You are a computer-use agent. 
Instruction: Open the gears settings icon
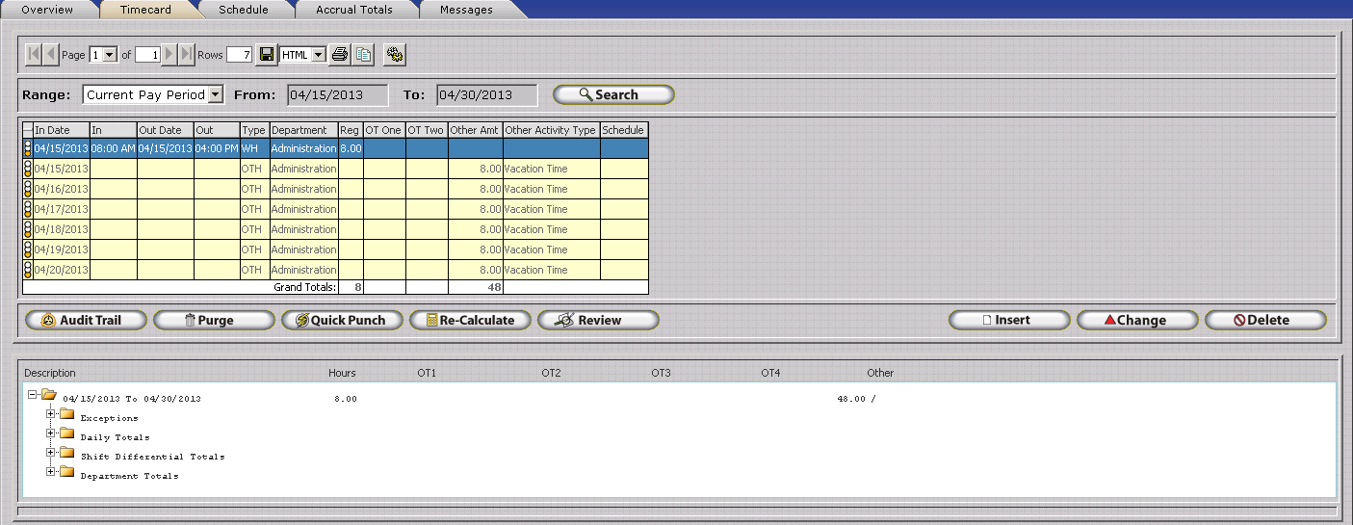point(394,55)
